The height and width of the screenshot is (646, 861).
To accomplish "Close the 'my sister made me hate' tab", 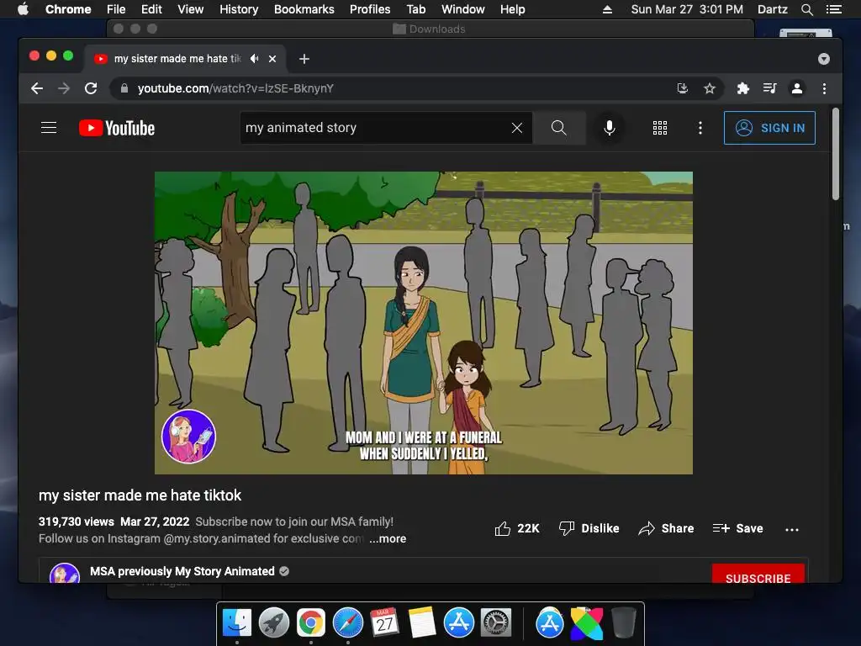I will (272, 59).
